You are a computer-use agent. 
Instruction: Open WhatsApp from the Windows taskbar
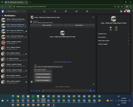pyautogui.click(x=33, y=96)
